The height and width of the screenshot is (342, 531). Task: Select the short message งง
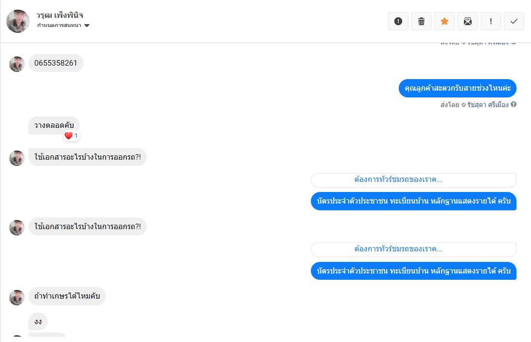click(x=38, y=322)
